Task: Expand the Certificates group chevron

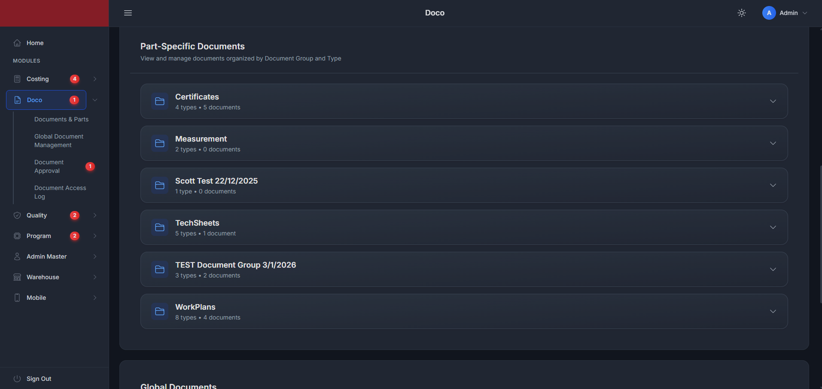Action: pyautogui.click(x=773, y=101)
